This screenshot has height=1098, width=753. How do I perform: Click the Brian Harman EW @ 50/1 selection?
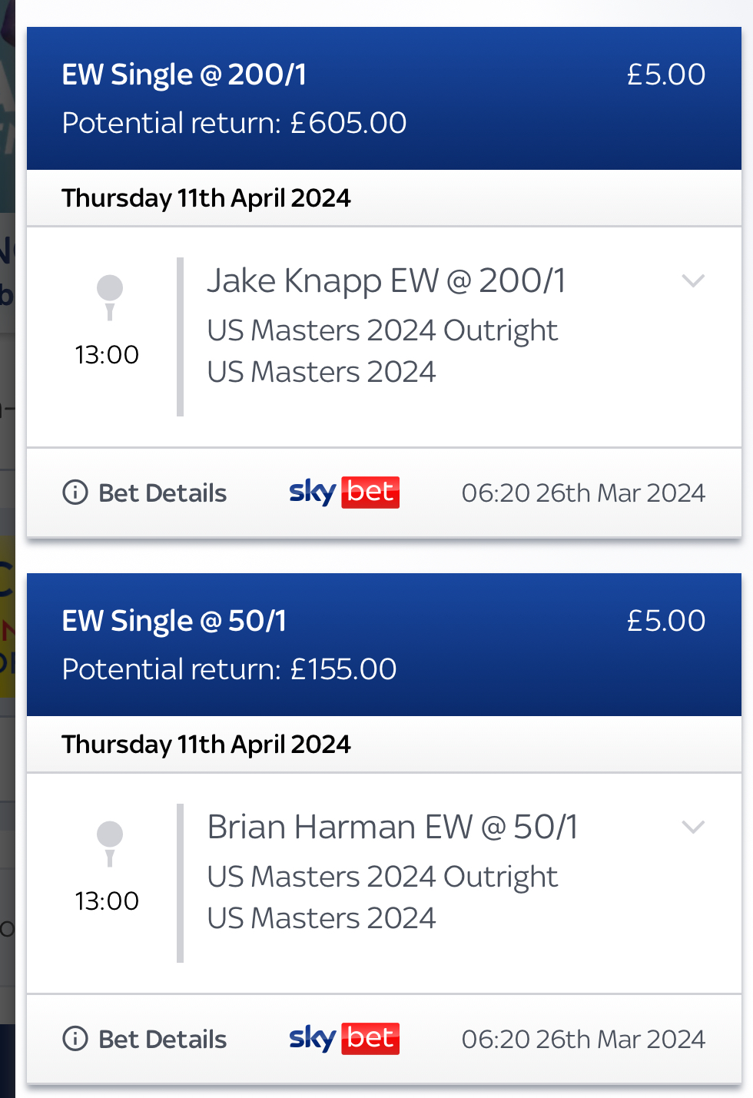click(x=392, y=828)
